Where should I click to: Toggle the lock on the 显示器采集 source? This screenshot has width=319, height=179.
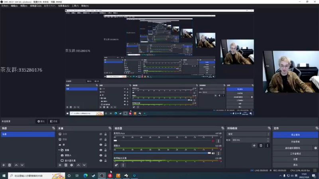pyautogui.click(x=105, y=161)
